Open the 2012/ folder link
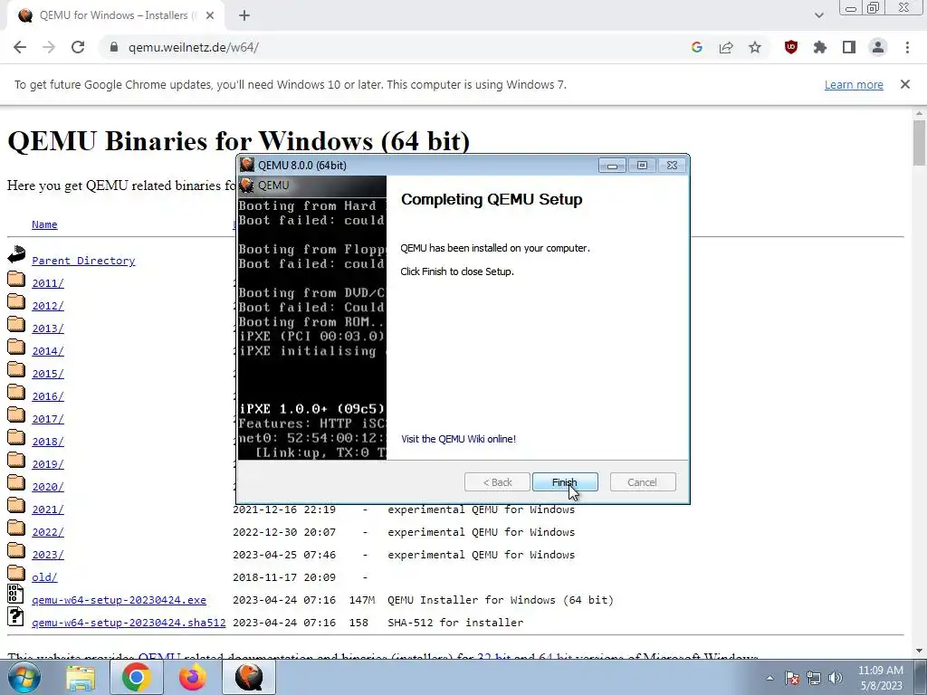The height and width of the screenshot is (695, 927). point(48,306)
